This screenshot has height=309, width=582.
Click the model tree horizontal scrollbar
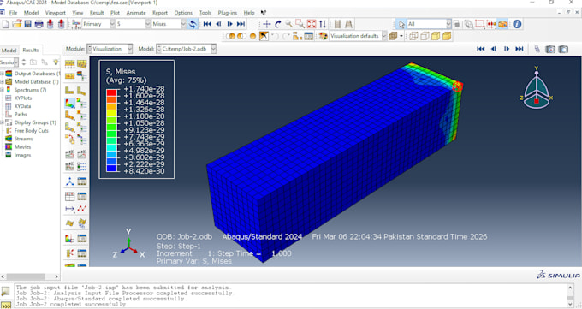26,276
